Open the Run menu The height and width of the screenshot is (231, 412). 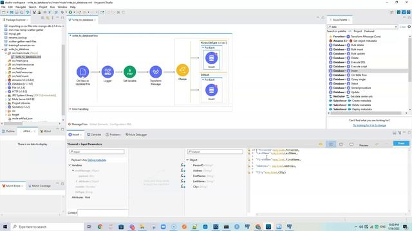(52, 7)
